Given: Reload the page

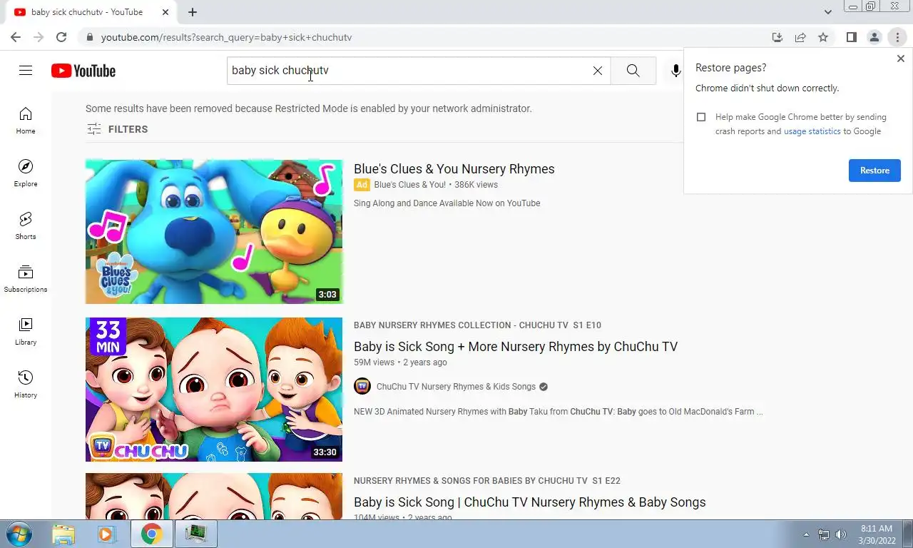Looking at the screenshot, I should [x=61, y=37].
